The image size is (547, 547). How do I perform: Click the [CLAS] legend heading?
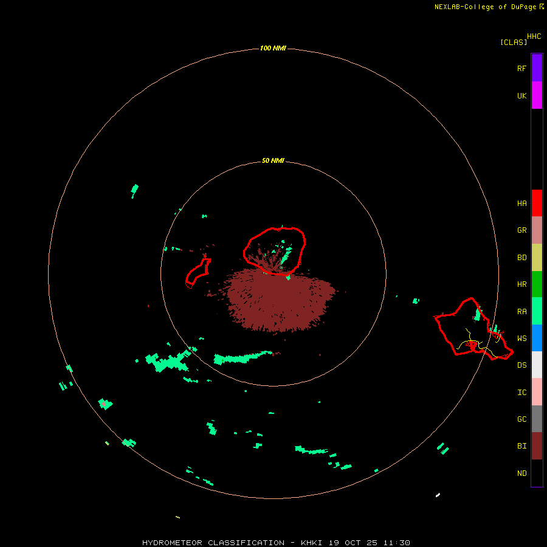[514, 42]
